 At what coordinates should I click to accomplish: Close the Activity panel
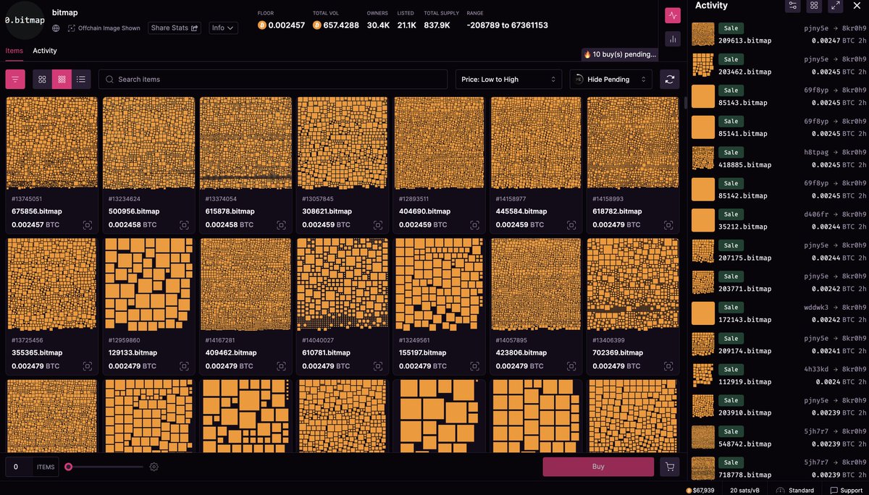[x=856, y=6]
